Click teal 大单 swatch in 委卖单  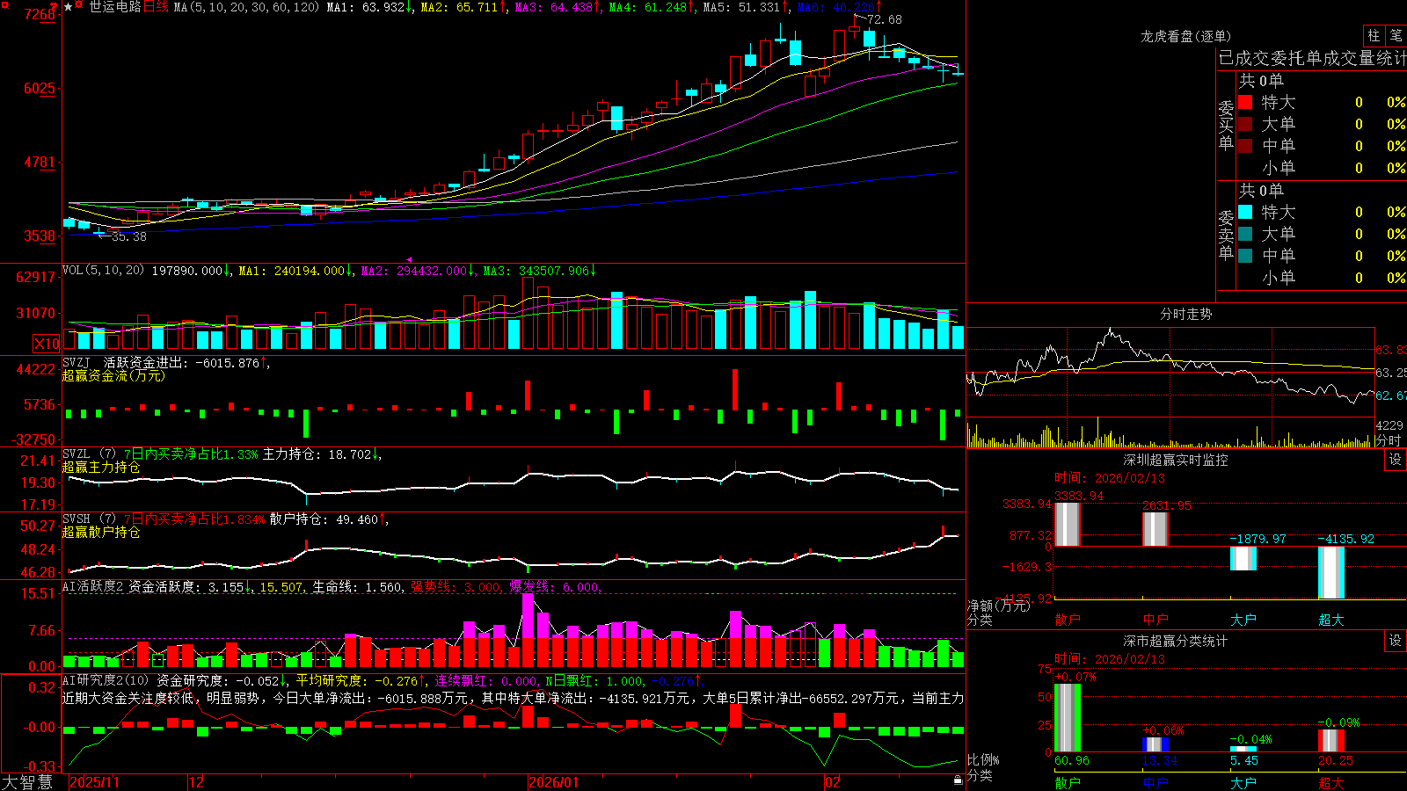pos(1245,234)
